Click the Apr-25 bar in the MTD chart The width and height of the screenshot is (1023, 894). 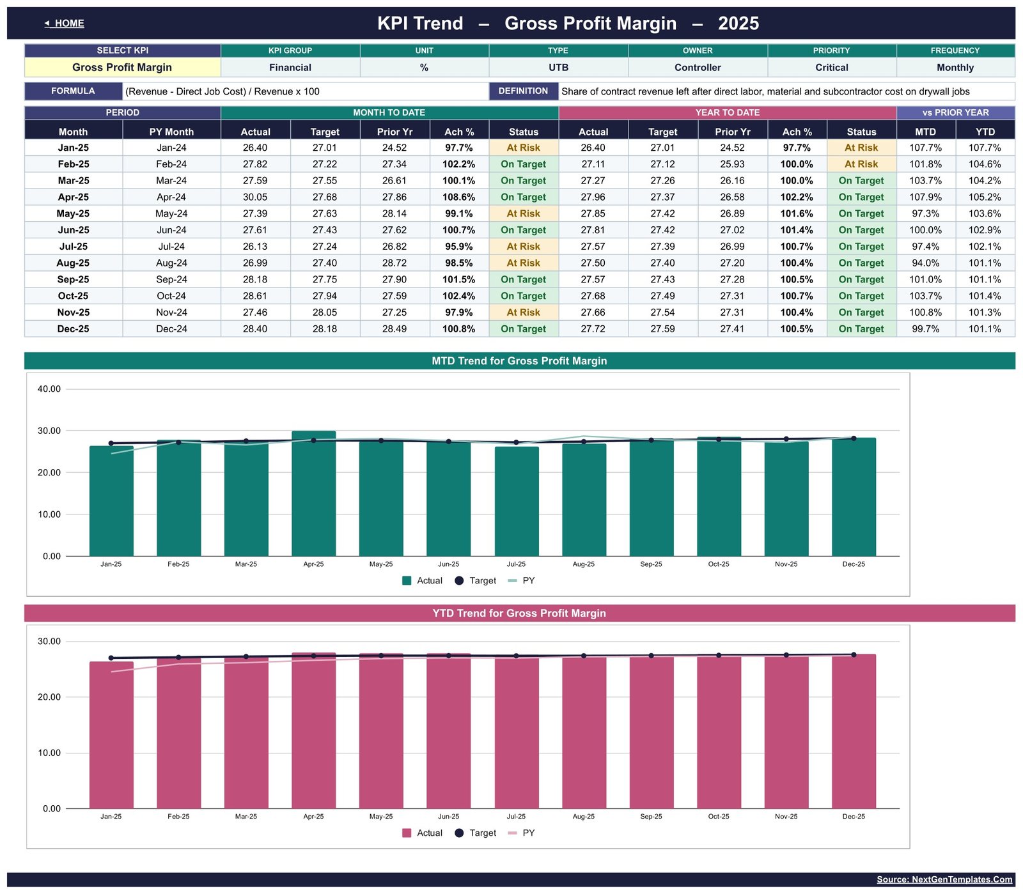click(313, 493)
